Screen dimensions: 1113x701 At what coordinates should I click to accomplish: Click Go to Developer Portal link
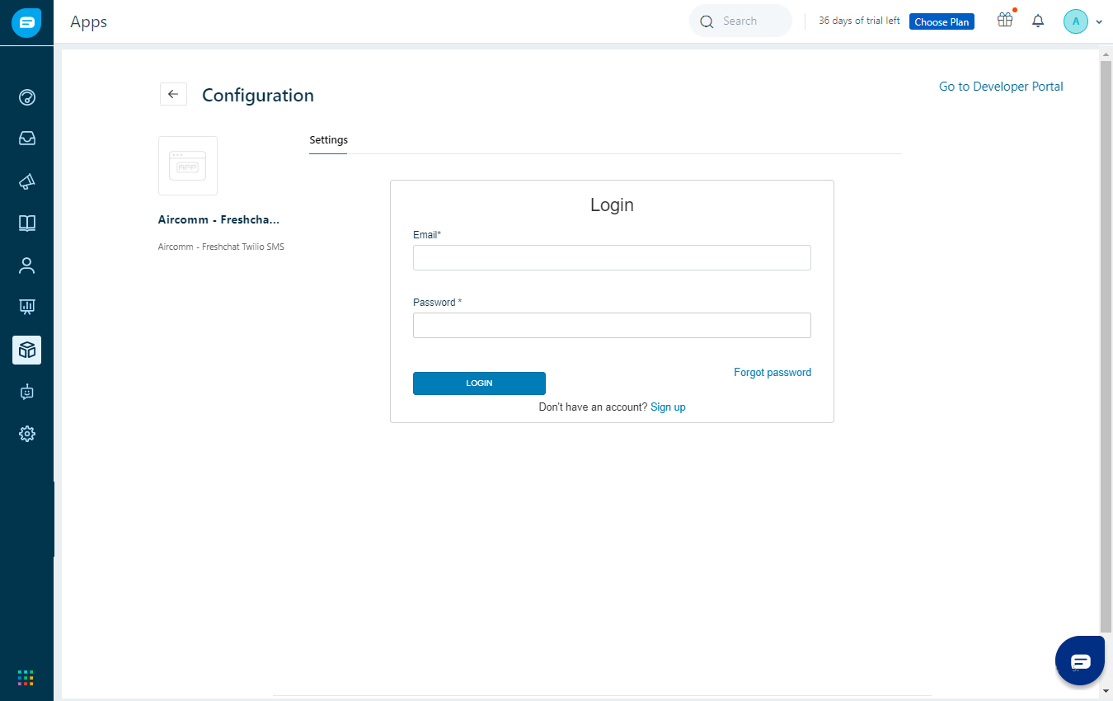coord(1000,86)
